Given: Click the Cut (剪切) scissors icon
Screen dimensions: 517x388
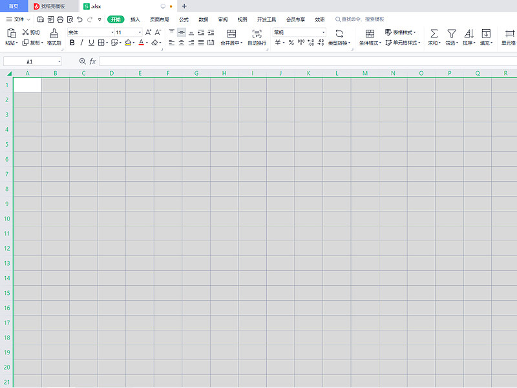Looking at the screenshot, I should click(25, 32).
